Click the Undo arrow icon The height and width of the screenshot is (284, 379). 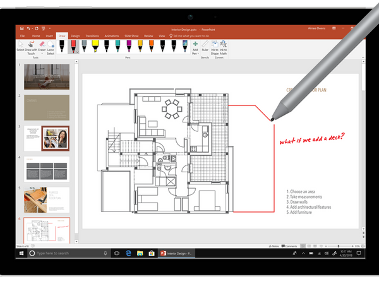click(28, 28)
